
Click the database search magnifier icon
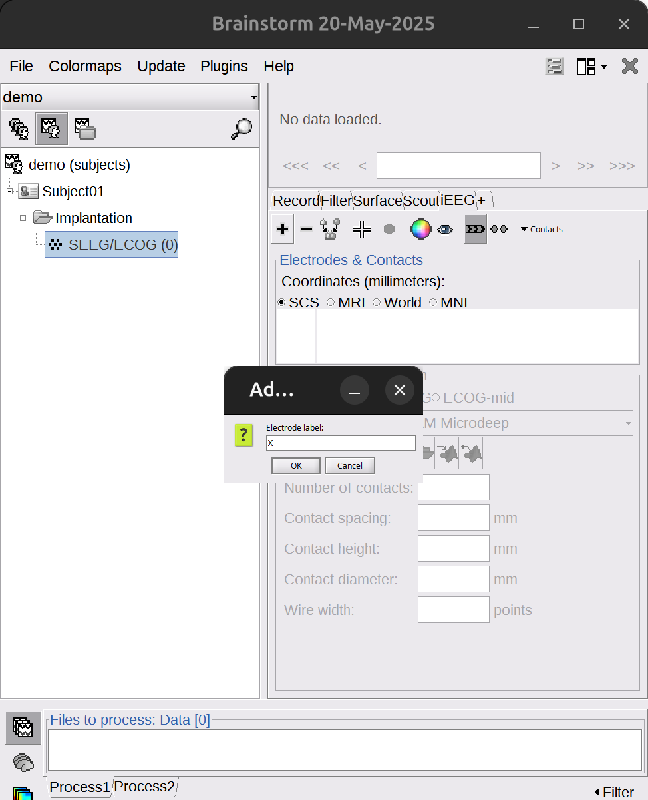point(242,128)
